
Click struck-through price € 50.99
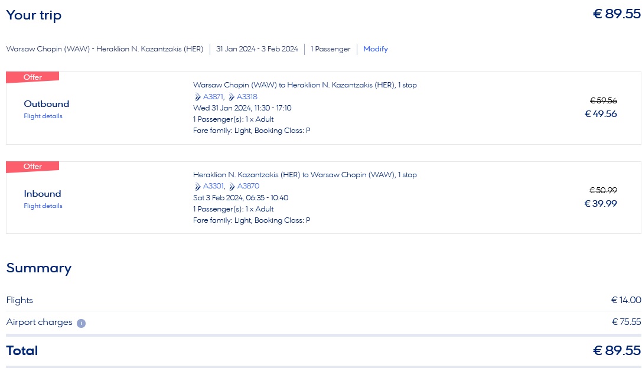pos(603,190)
